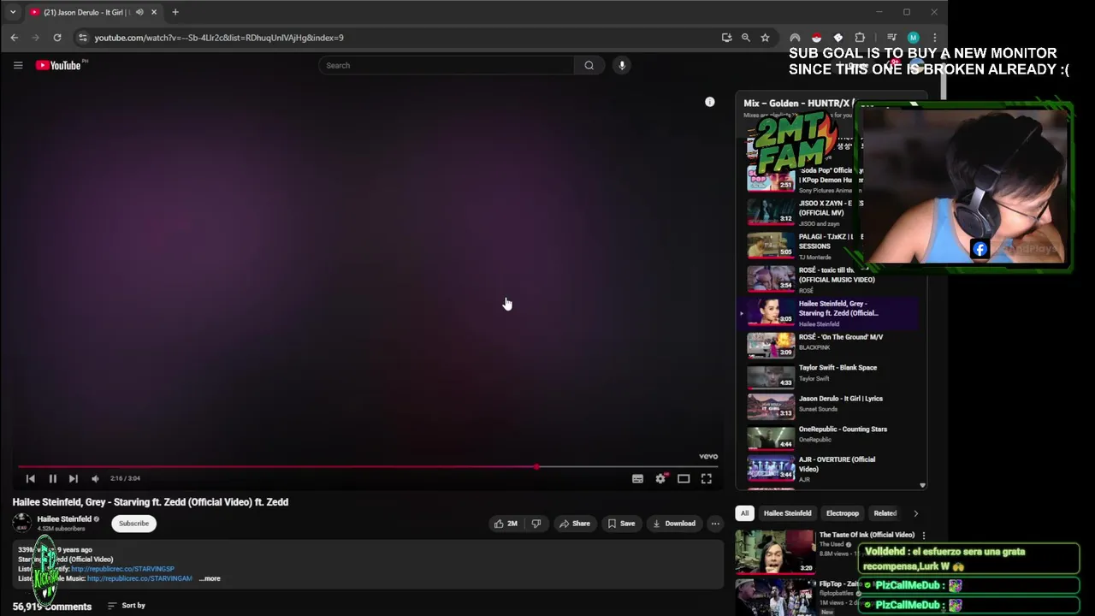Start voice search with microphone icon

click(x=622, y=65)
